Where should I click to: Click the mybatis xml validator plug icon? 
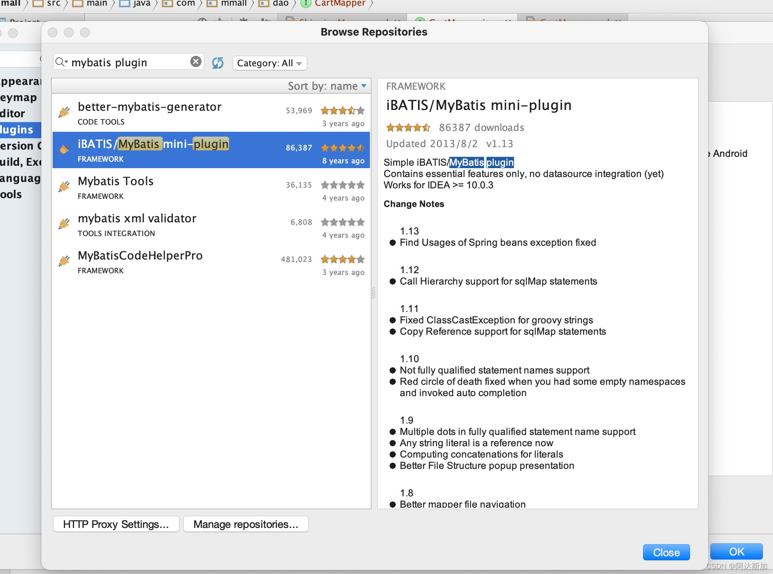pyautogui.click(x=64, y=224)
